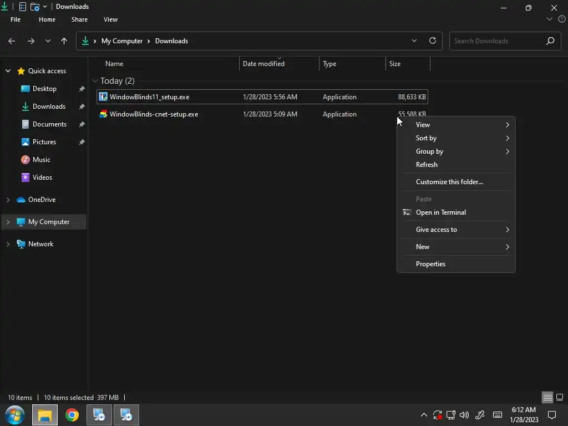Open the Help question mark icon

(x=562, y=19)
